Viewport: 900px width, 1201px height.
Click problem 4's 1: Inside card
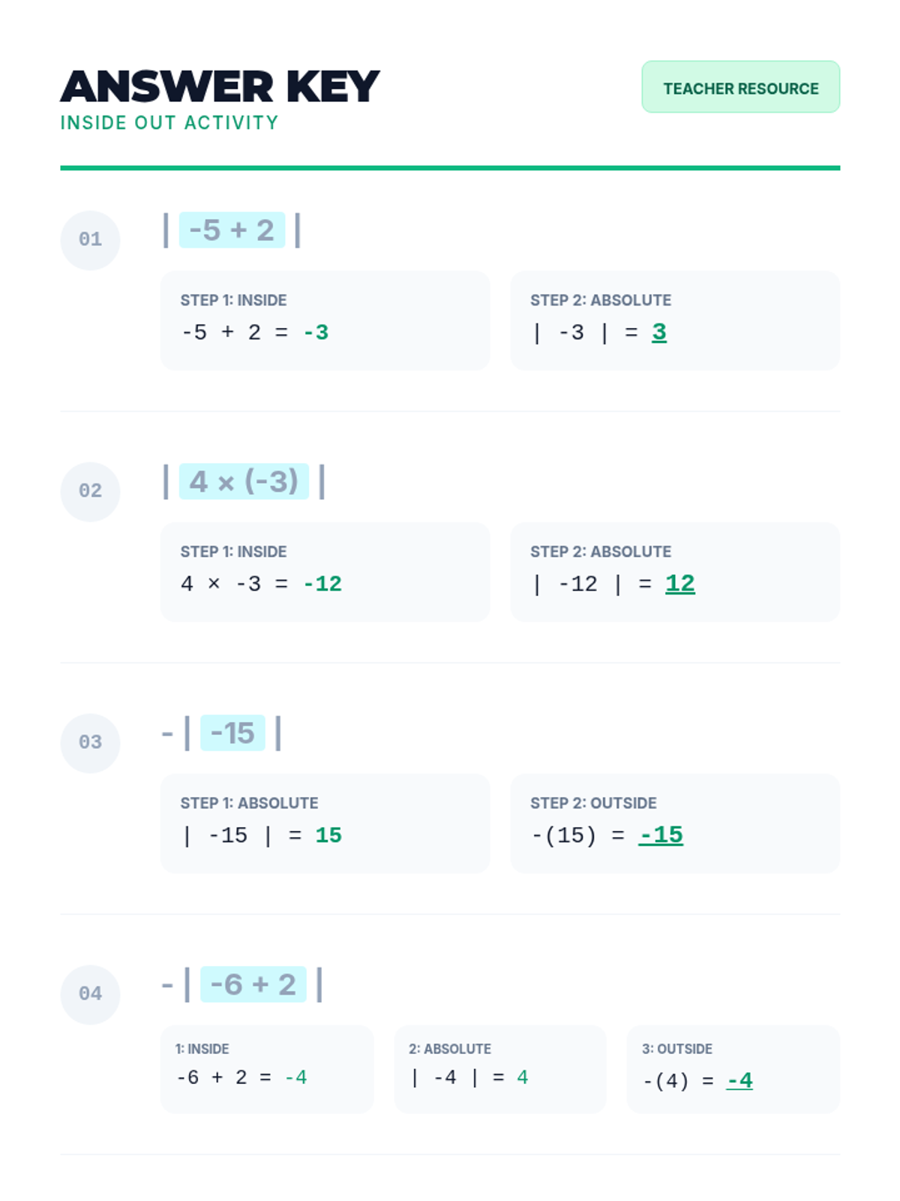pyautogui.click(x=267, y=1069)
